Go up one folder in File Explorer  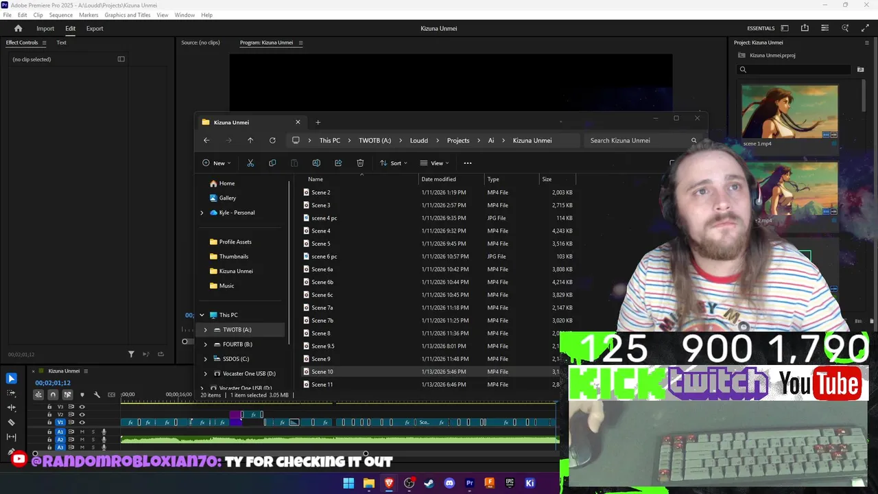pyautogui.click(x=250, y=140)
